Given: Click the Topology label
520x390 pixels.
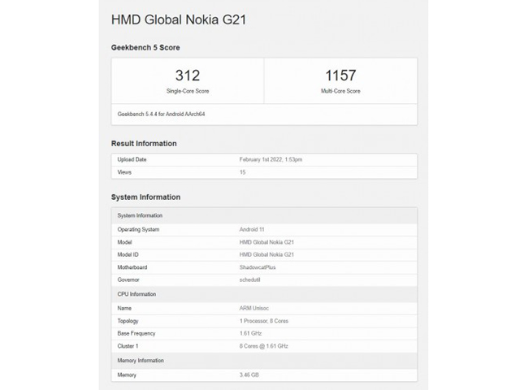Looking at the screenshot, I should coord(128,321).
